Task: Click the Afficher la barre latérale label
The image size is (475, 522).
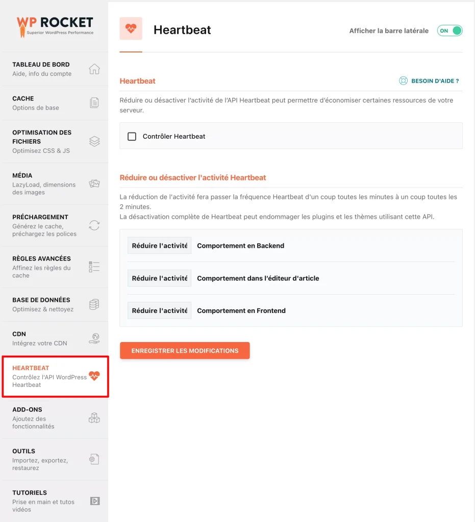Action: click(x=389, y=31)
